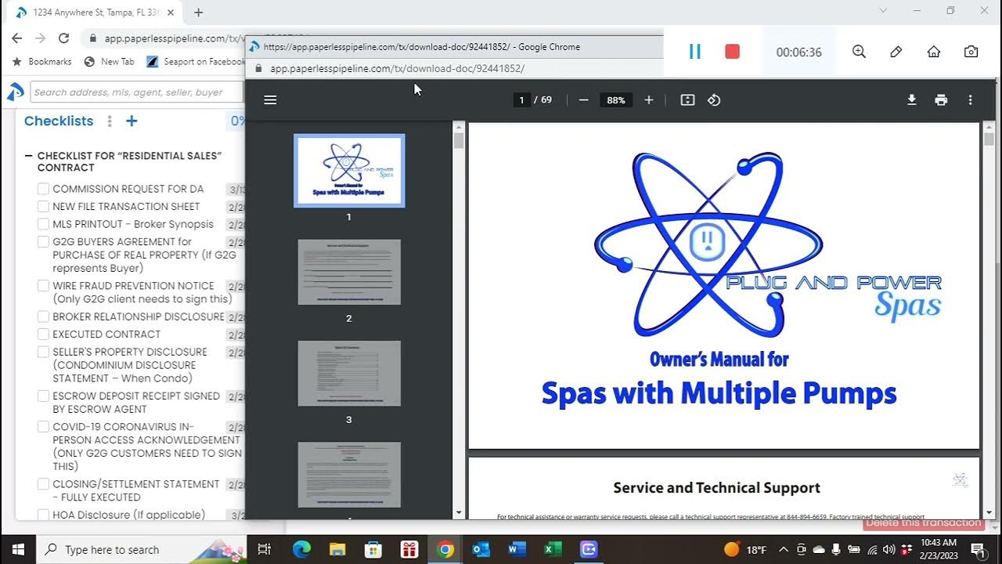This screenshot has width=1002, height=564.
Task: Check EXECUTED CONTRACT checkbox
Action: pyautogui.click(x=44, y=334)
